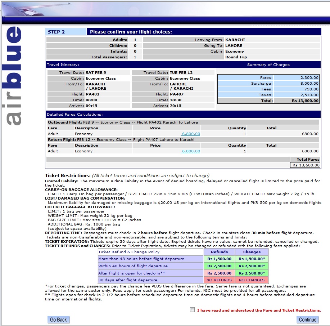The height and width of the screenshot is (326, 330).
Task: Select the Rs 13,600.00 total in Summary of Charges
Action: tap(305, 101)
